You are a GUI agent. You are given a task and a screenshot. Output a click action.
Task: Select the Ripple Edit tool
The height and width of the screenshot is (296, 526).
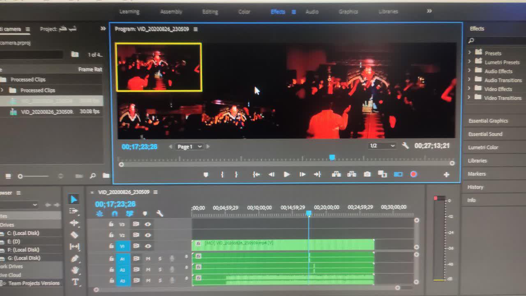74,223
